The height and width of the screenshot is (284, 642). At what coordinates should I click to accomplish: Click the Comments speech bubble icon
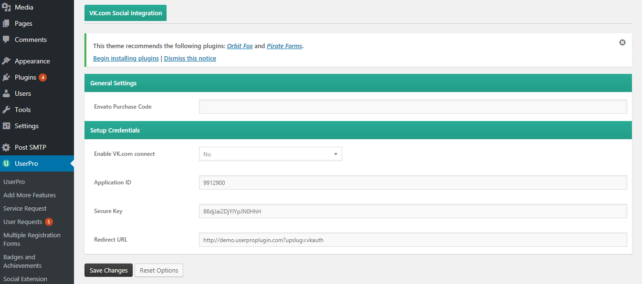pyautogui.click(x=6, y=40)
